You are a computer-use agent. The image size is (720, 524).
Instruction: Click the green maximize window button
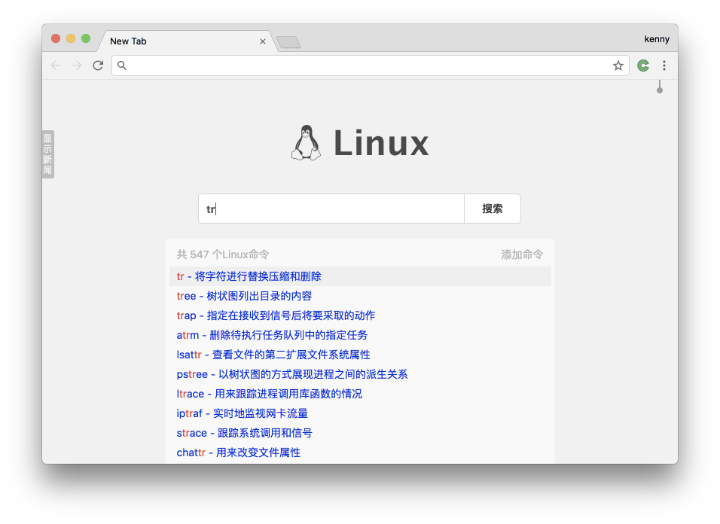coord(86,38)
